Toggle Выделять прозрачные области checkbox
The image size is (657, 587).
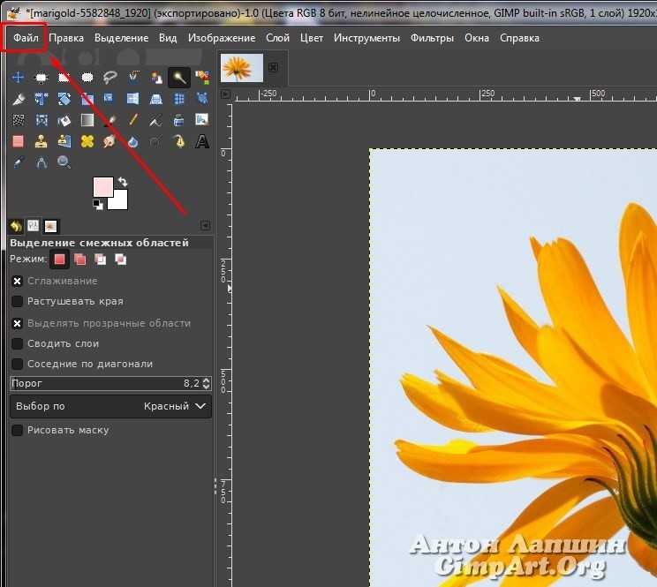point(17,323)
